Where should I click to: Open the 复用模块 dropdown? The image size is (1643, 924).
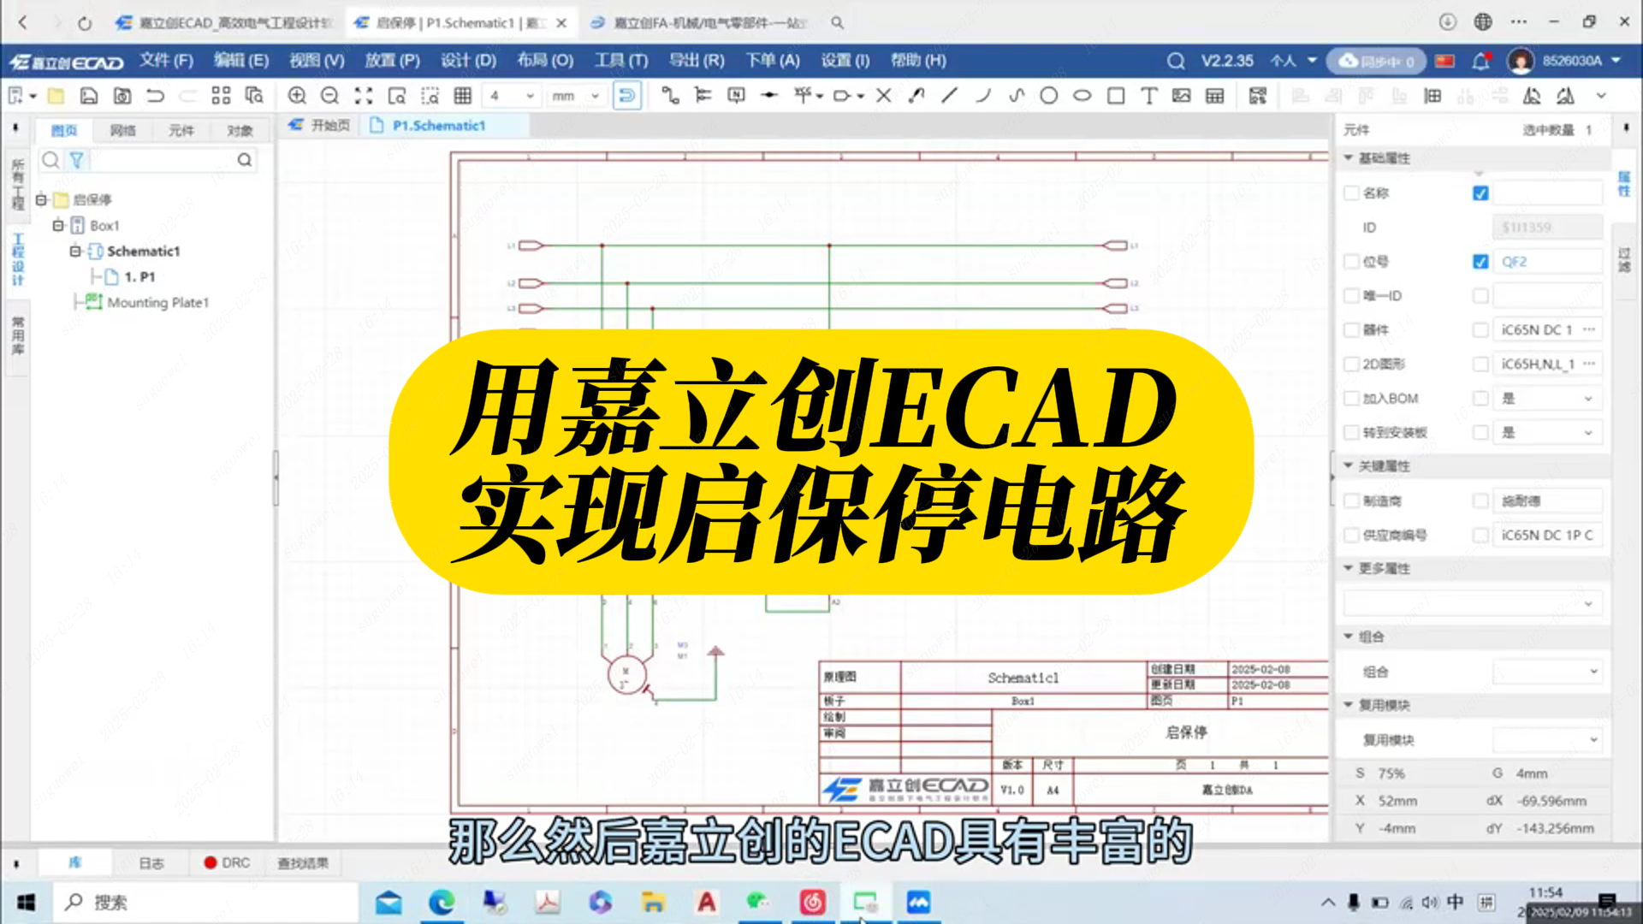tap(1547, 739)
